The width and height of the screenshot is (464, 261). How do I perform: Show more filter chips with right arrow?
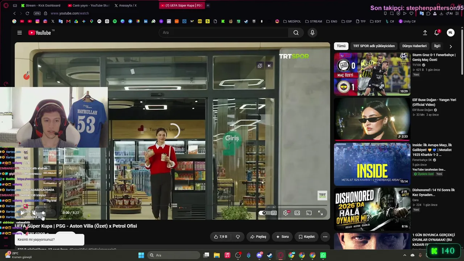451,46
